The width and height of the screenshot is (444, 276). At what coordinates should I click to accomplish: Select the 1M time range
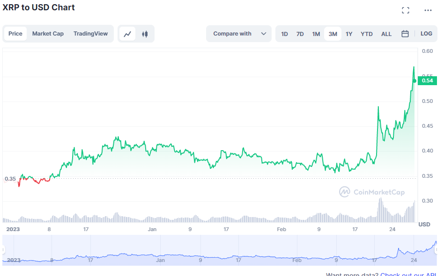click(x=316, y=34)
